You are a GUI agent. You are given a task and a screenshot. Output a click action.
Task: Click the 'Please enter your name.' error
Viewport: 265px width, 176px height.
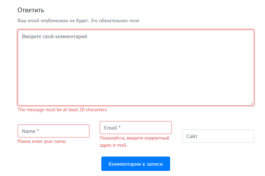(x=42, y=141)
